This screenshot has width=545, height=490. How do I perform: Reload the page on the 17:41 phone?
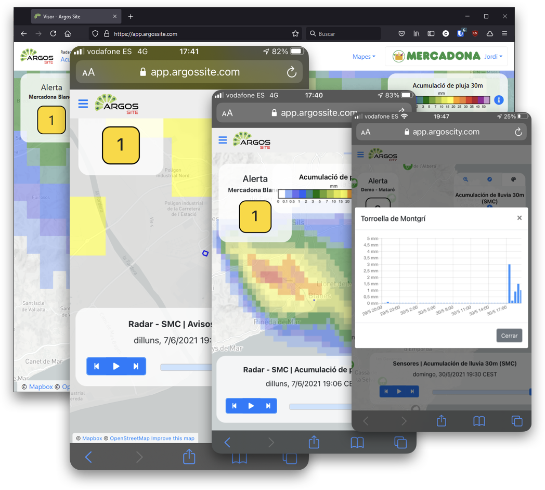tap(292, 72)
